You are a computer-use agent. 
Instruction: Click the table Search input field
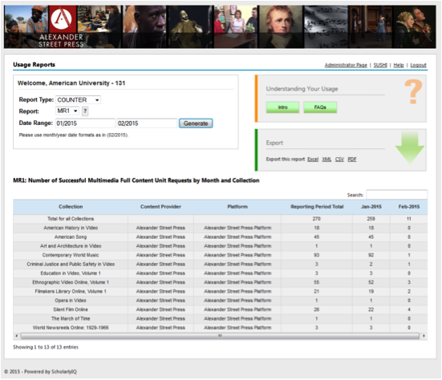[396, 195]
